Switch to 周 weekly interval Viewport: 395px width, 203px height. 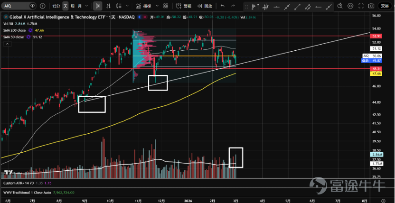click(73, 6)
